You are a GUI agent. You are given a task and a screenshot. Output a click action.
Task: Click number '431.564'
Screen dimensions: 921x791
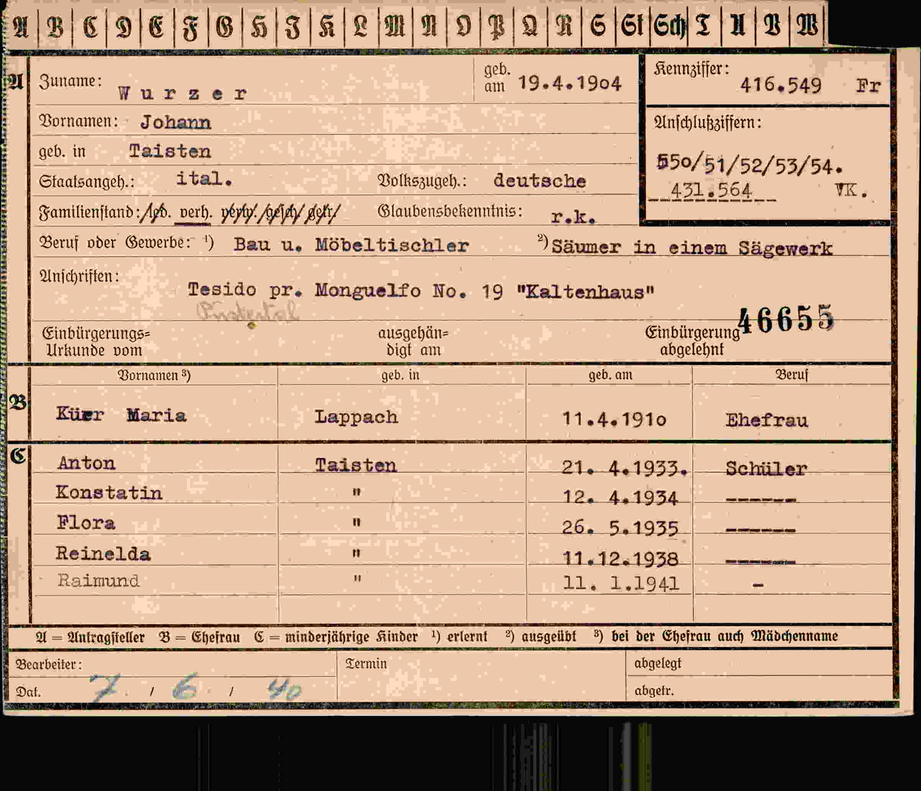[x=711, y=191]
